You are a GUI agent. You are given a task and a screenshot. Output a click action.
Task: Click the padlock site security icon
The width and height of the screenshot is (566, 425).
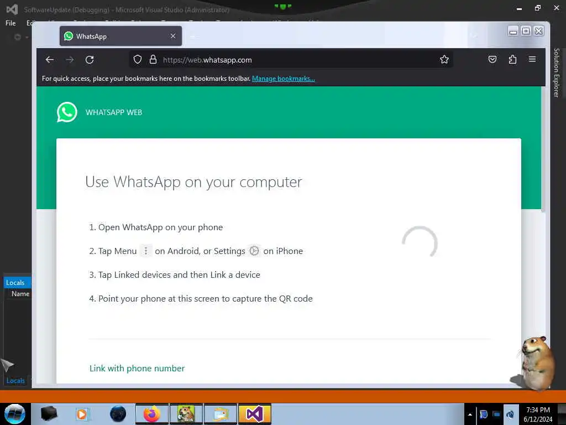click(153, 59)
